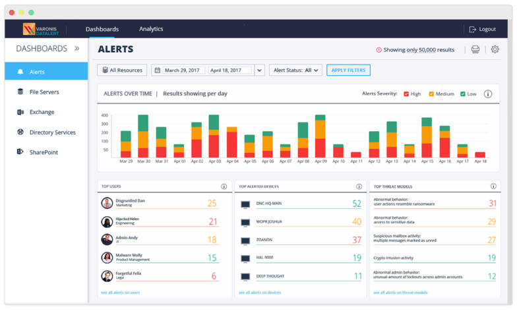Click the Varonis DatAlert logo
This screenshot has width=519, height=311.
pyautogui.click(x=41, y=29)
